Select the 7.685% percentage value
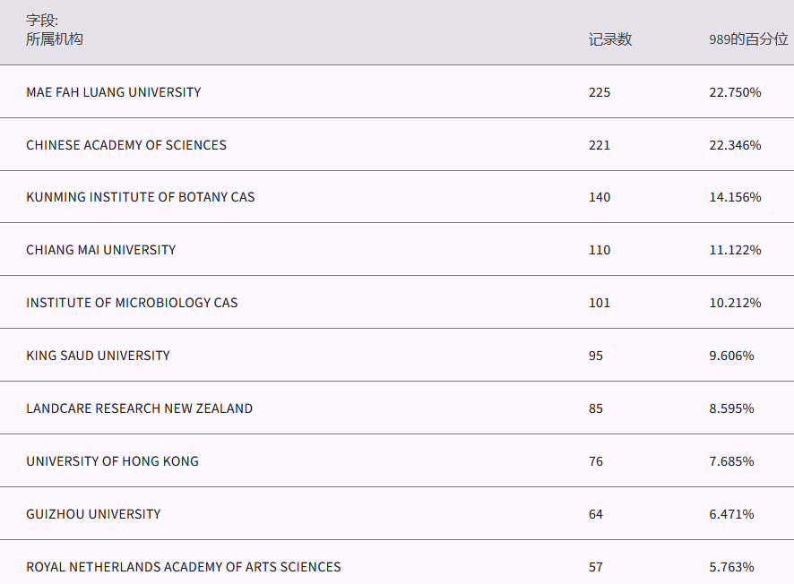This screenshot has width=794, height=584. pyautogui.click(x=731, y=461)
